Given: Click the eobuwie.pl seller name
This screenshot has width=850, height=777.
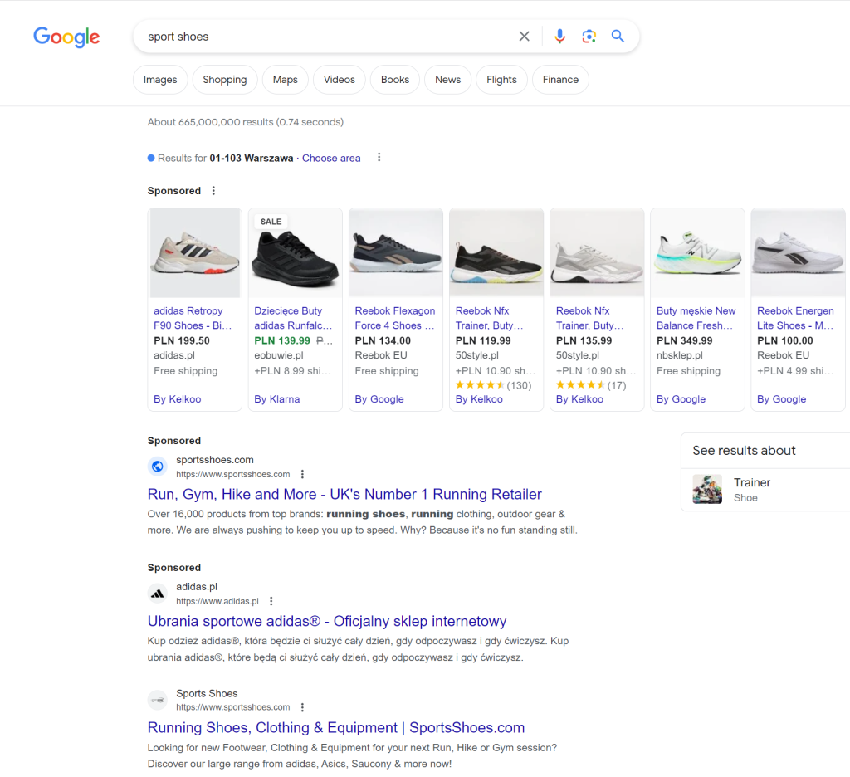Looking at the screenshot, I should pos(279,355).
